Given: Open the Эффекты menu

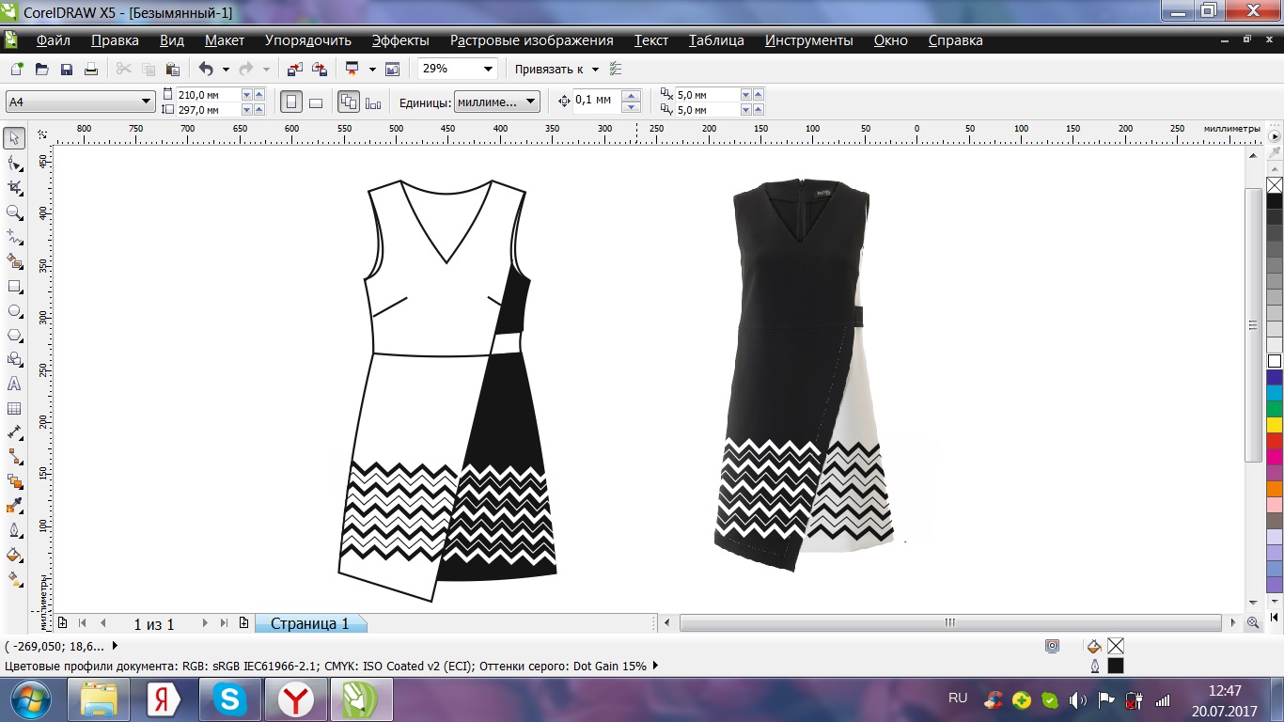Looking at the screenshot, I should click(x=399, y=40).
